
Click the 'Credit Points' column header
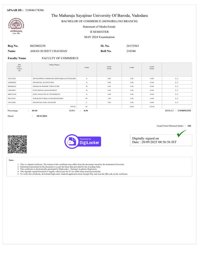pyautogui.click(x=152, y=68)
